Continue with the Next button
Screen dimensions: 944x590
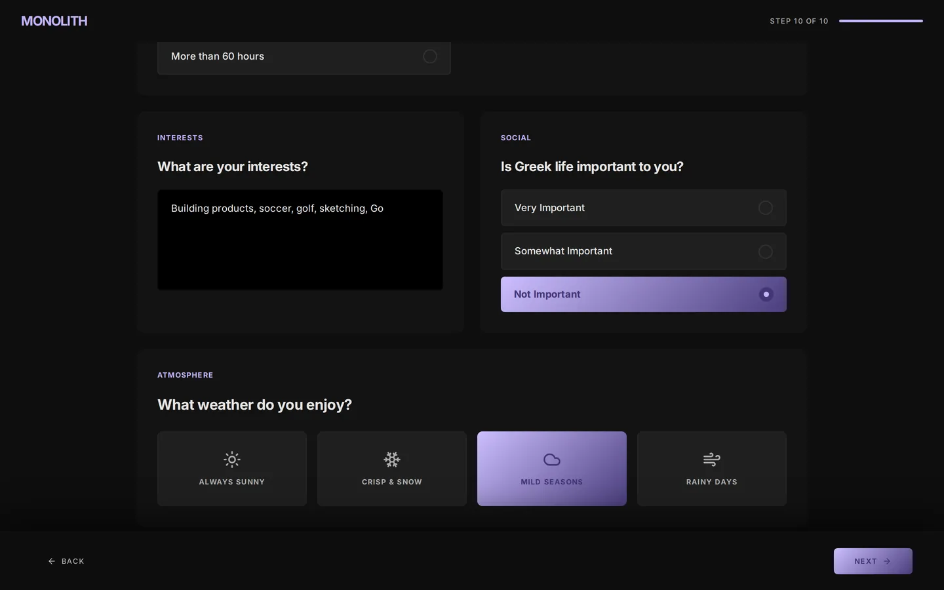pyautogui.click(x=873, y=561)
